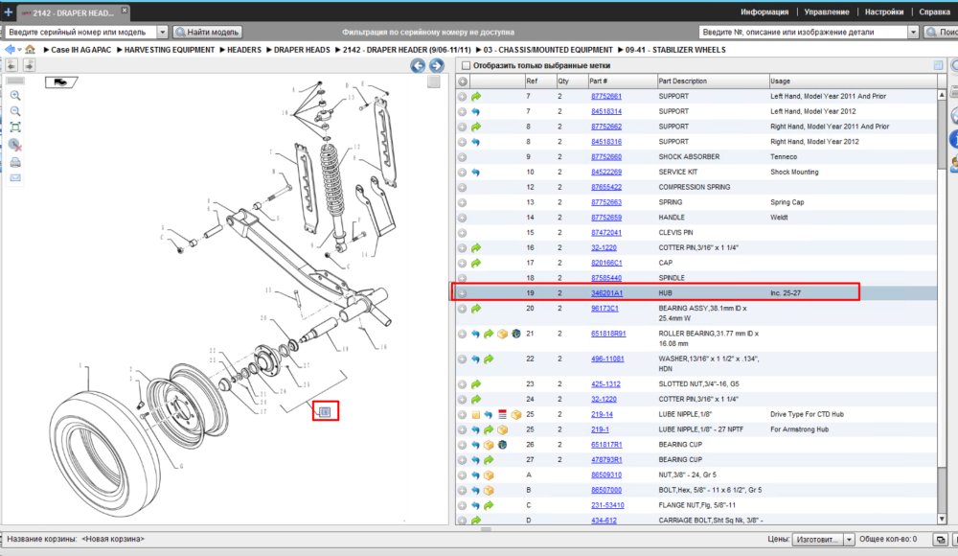This screenshot has height=556, width=958.
Task: Open the Настройки menu
Action: point(883,12)
